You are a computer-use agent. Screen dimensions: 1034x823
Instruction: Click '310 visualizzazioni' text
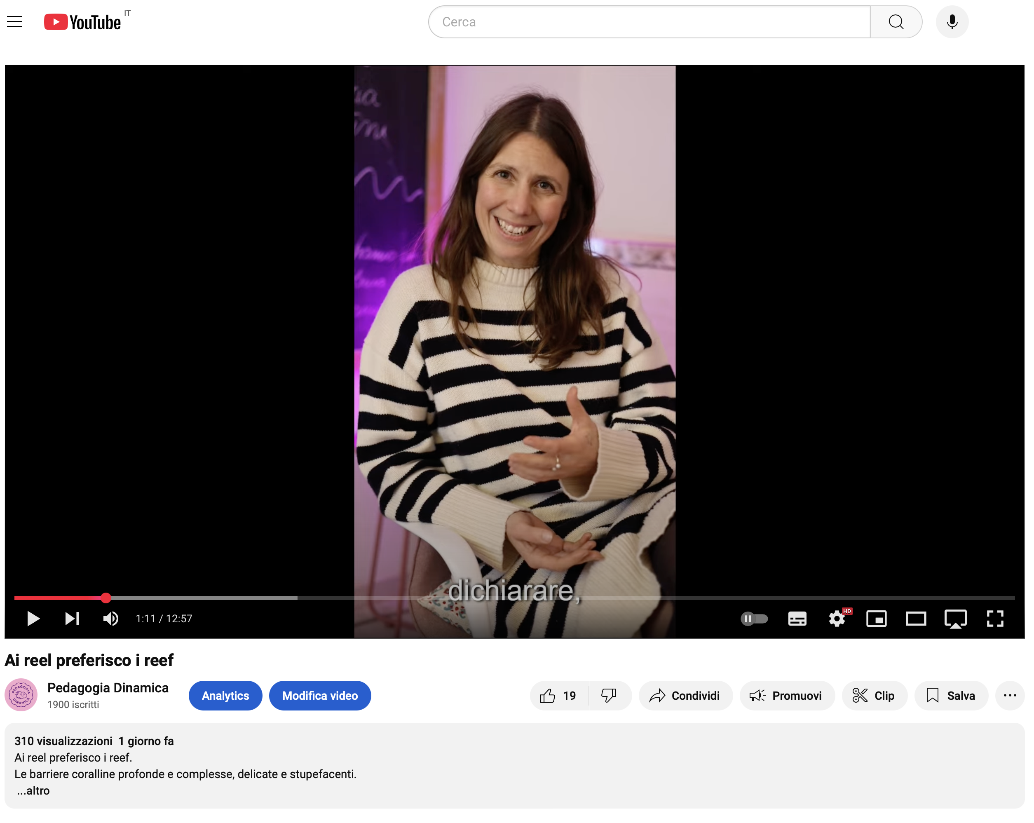point(63,741)
